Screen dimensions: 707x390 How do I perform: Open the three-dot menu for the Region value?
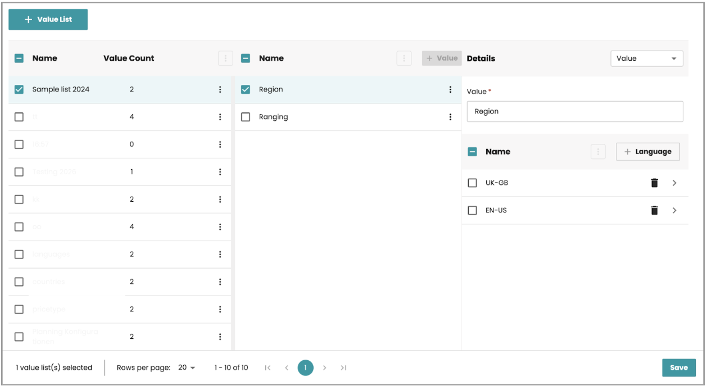(450, 90)
